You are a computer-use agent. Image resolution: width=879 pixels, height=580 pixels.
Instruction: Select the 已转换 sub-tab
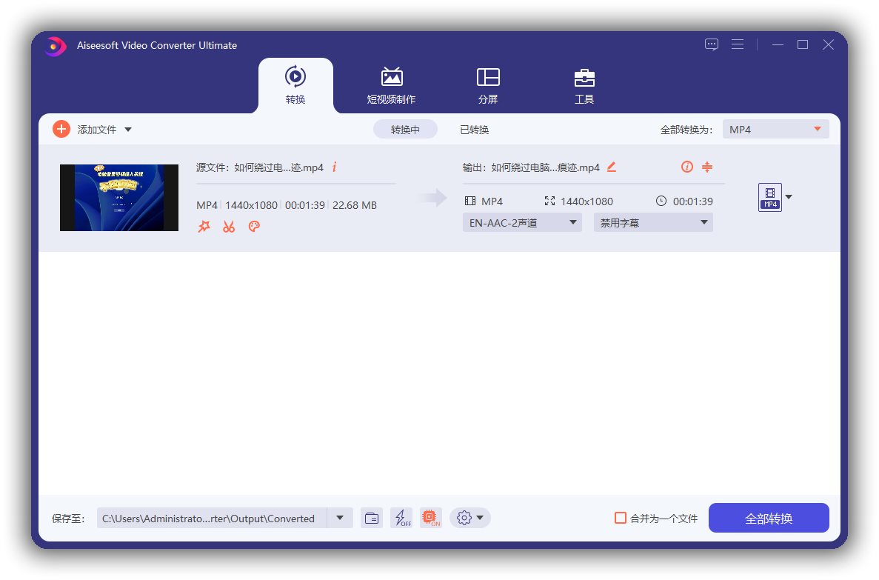coord(474,130)
